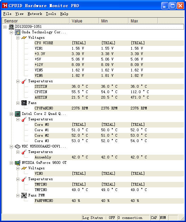Collapse the Fans group
Screen dimensions: 186x222
pos(18,103)
